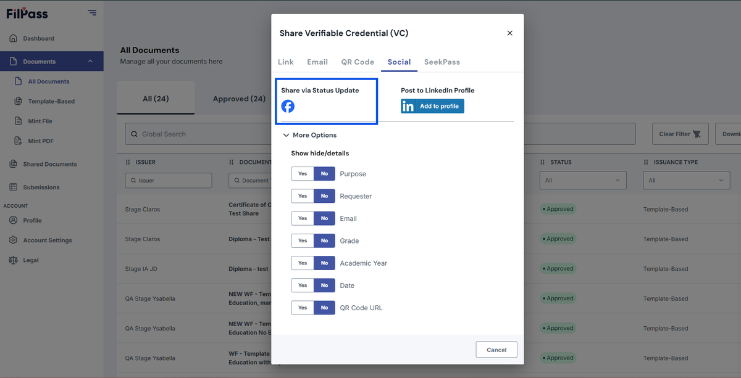Set Date toggle to Yes

click(303, 286)
